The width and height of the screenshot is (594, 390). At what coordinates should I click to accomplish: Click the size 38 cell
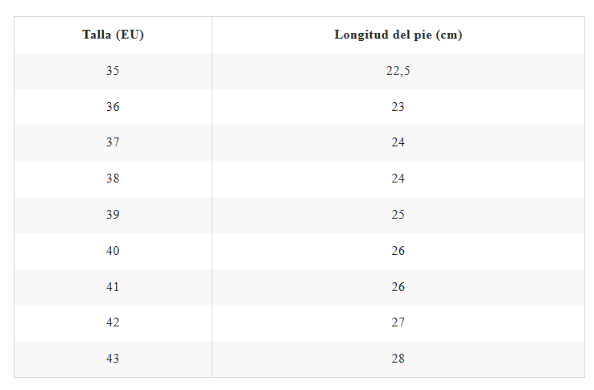(x=113, y=179)
